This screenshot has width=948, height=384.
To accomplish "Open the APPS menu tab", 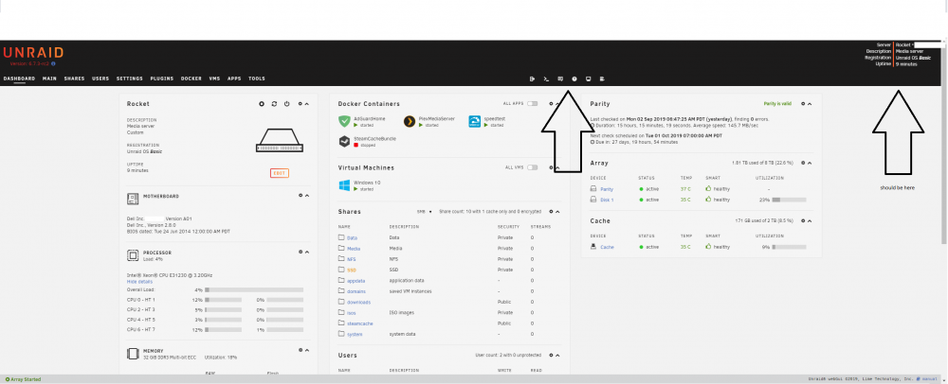I will [234, 79].
